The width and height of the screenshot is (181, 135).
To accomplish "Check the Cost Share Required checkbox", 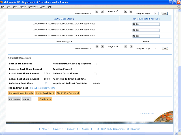I will 46,64.
